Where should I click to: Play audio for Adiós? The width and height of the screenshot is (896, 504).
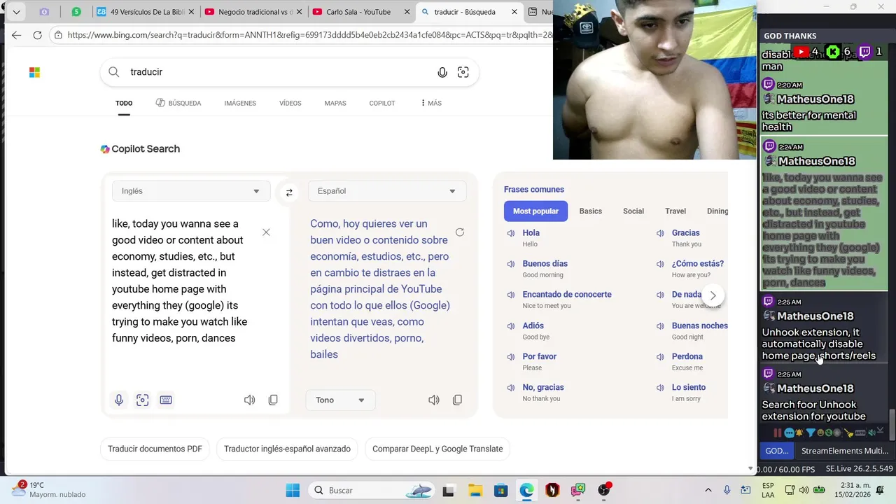pos(511,325)
